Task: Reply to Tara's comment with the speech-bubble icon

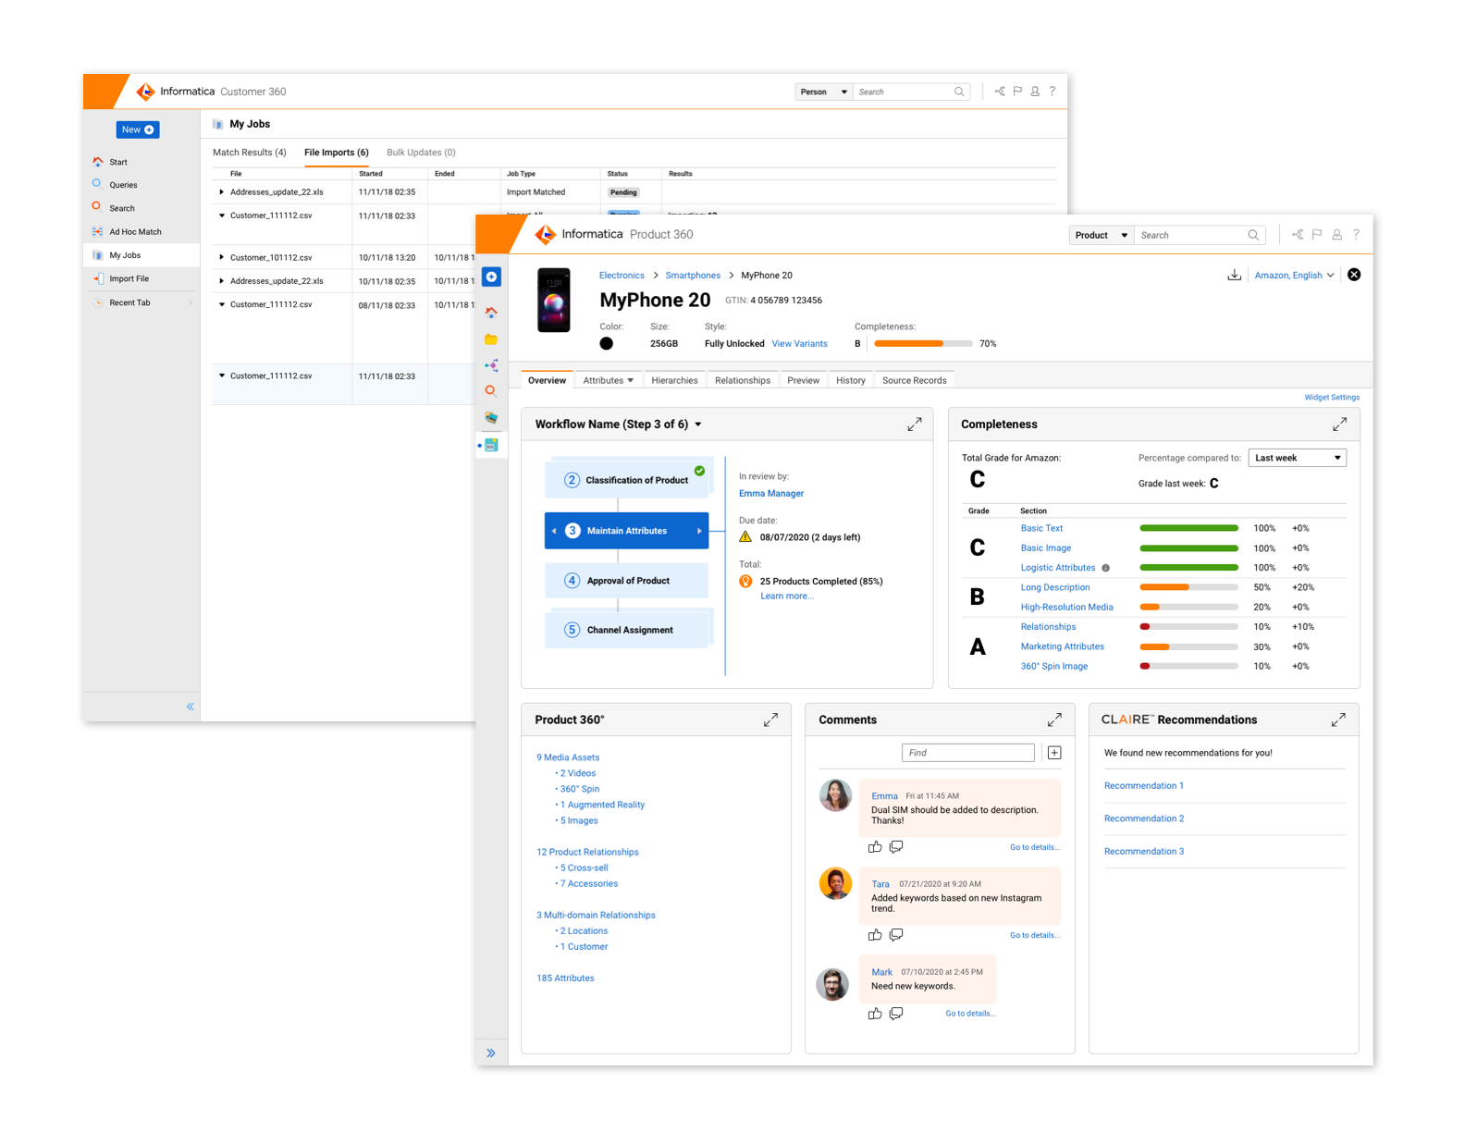Action: [896, 935]
